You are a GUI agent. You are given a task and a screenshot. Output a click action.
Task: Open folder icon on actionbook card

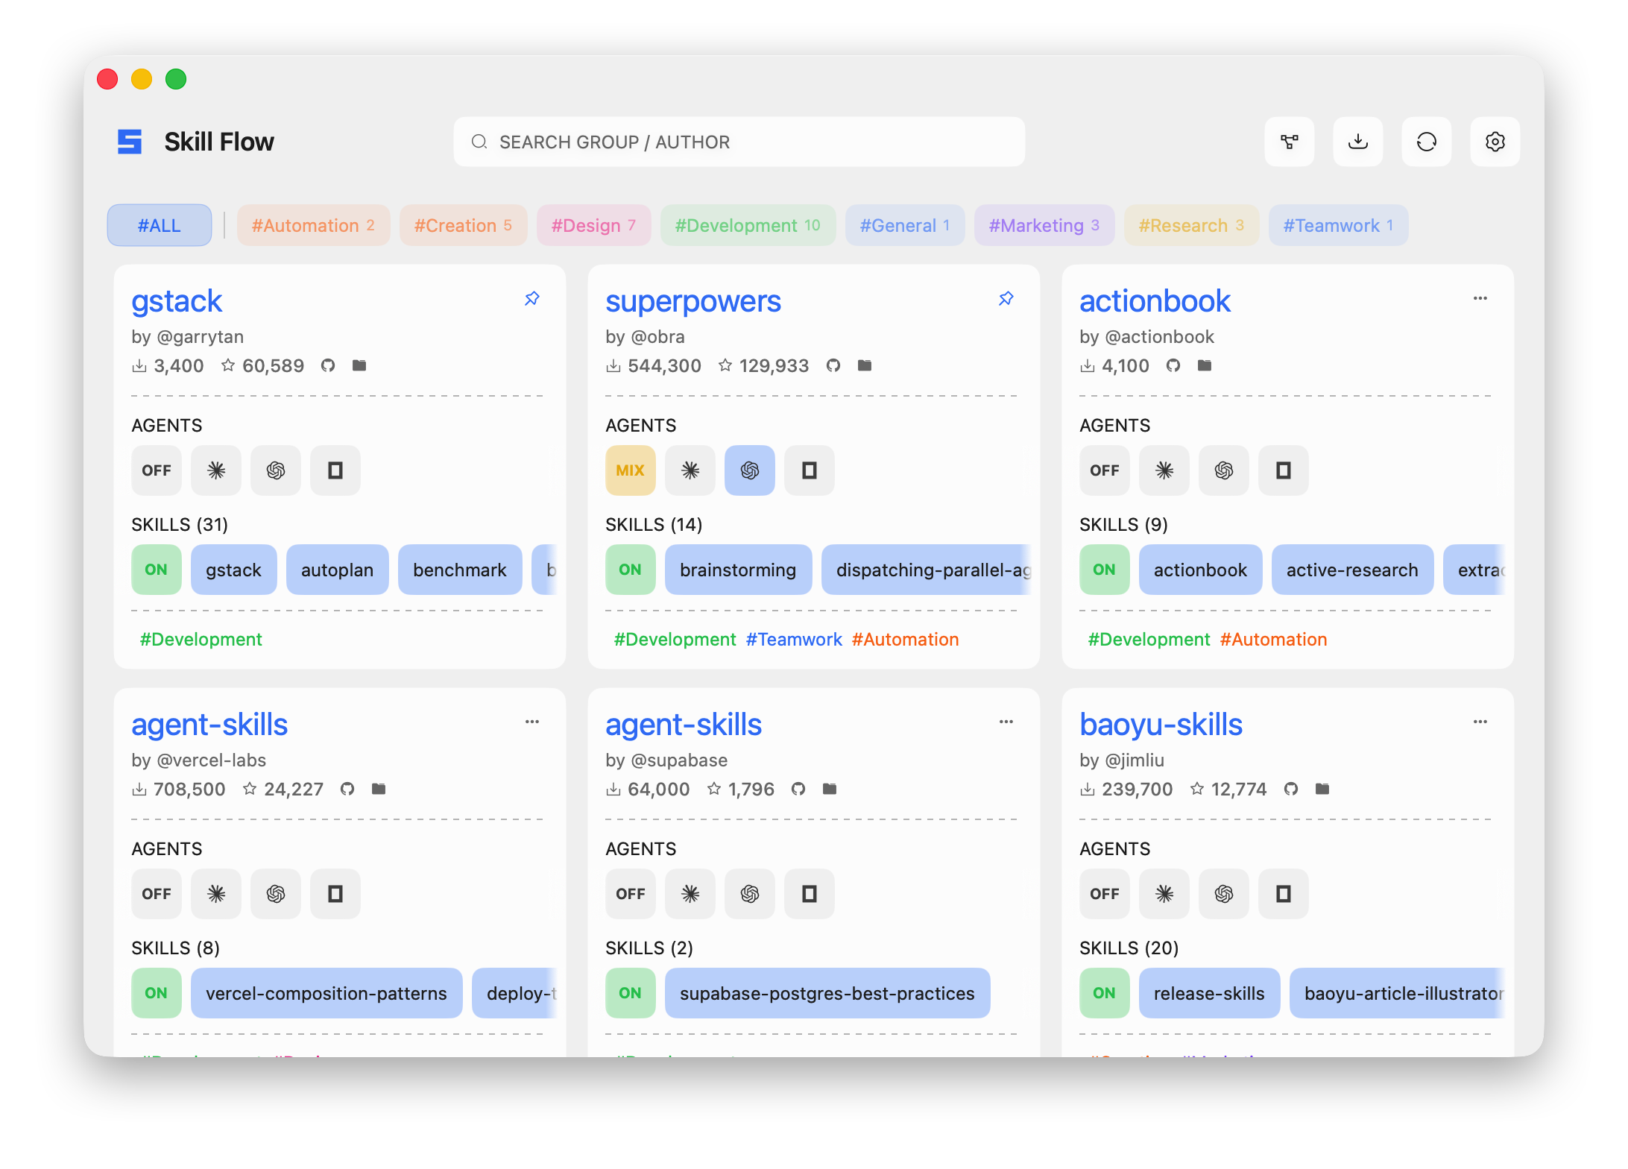point(1204,365)
